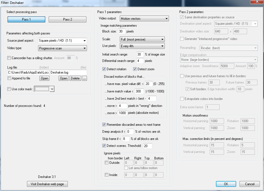Toggle Detect zoom checkbox

tap(135, 69)
